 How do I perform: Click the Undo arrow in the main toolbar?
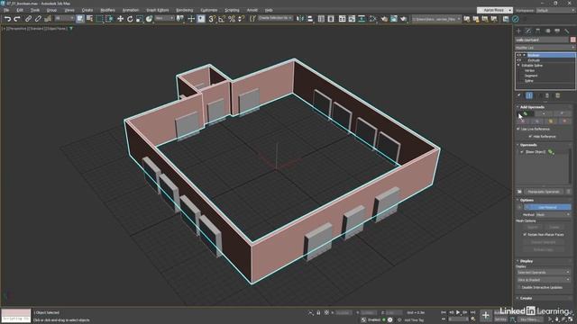click(7, 19)
